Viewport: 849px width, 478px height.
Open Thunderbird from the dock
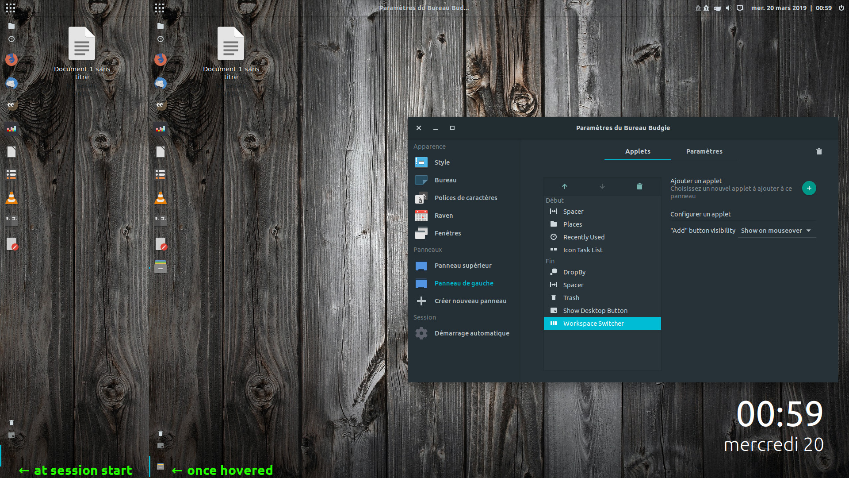[x=11, y=83]
